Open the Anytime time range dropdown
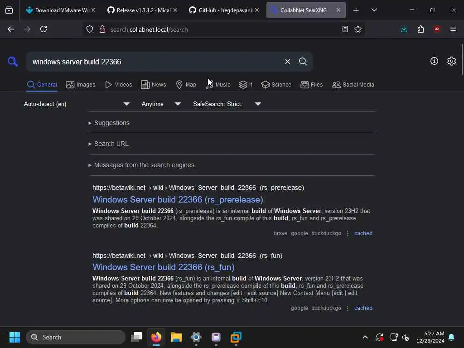Image resolution: width=464 pixels, height=348 pixels. pyautogui.click(x=161, y=104)
